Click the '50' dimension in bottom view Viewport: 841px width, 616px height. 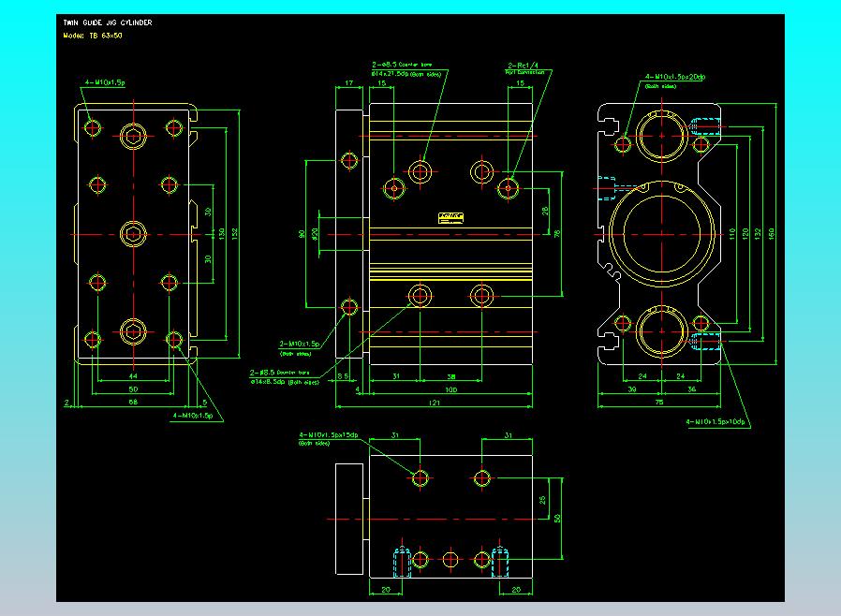click(555, 518)
